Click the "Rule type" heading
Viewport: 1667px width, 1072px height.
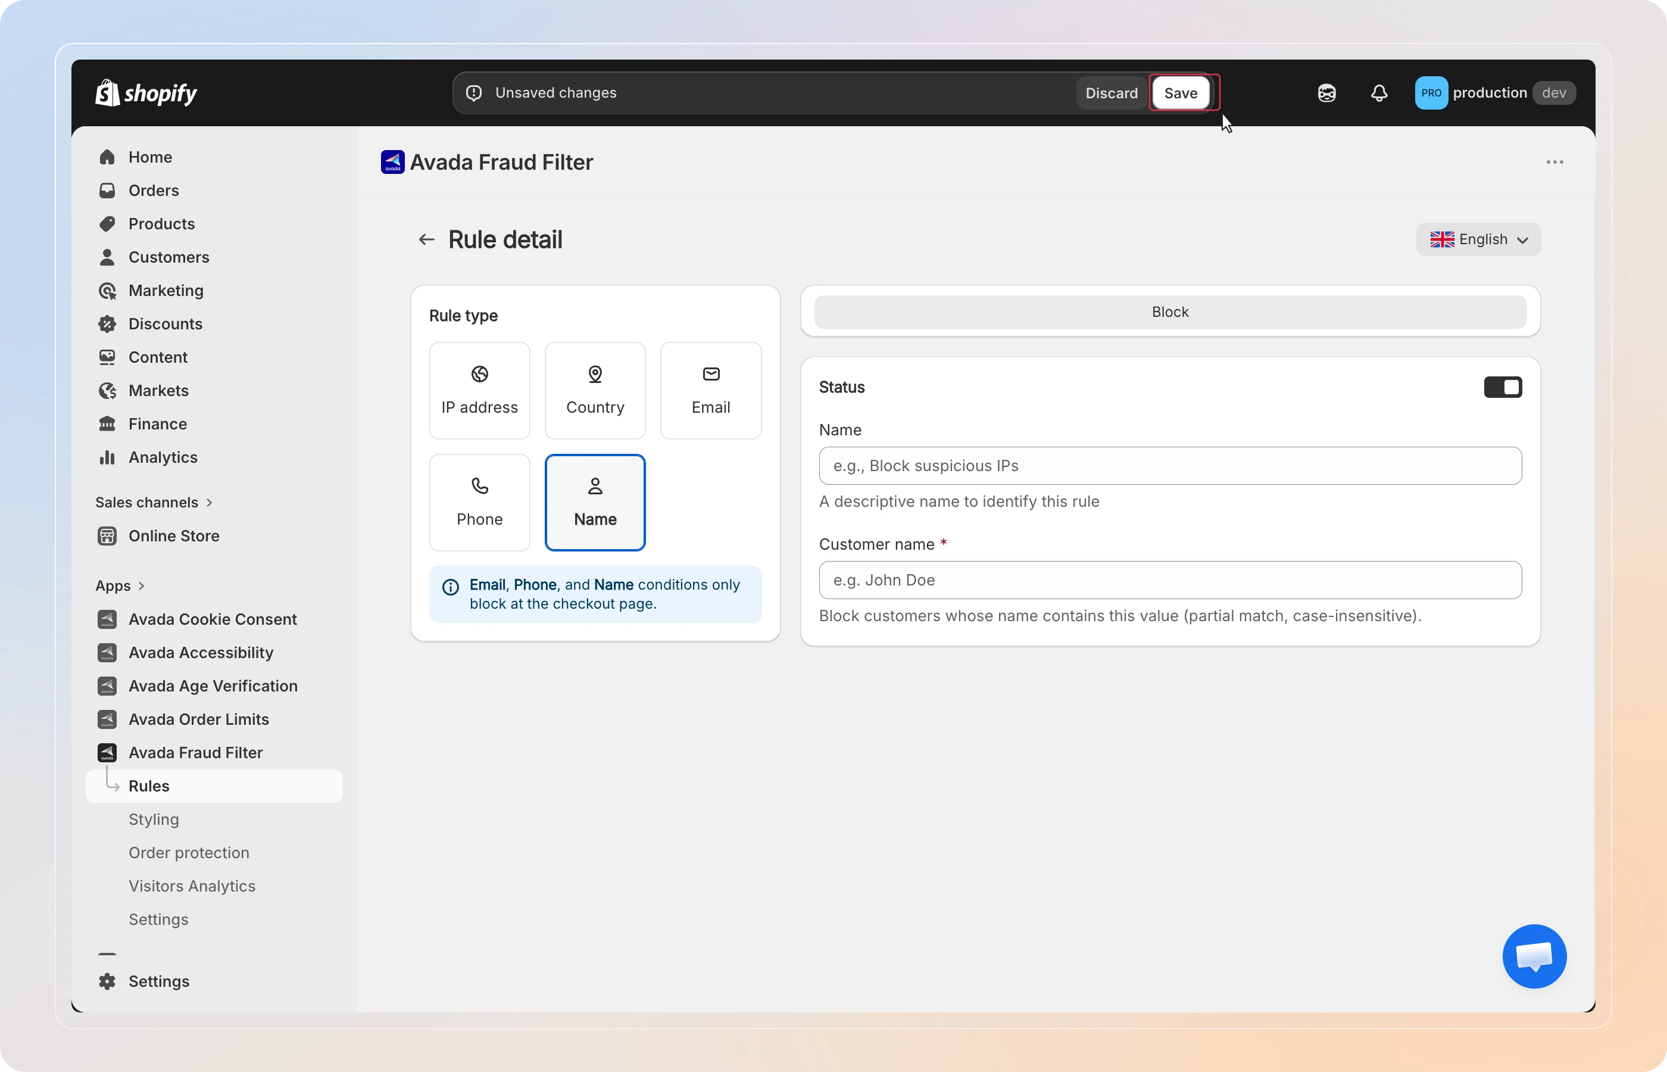point(463,316)
